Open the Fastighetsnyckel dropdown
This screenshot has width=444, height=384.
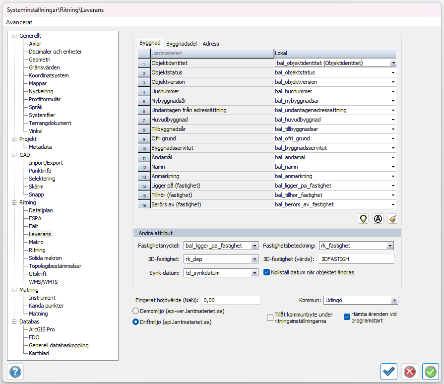click(x=221, y=246)
